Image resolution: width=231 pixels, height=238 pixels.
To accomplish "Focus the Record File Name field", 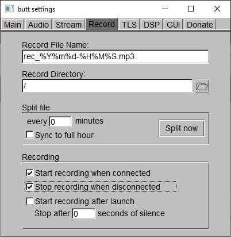I will click(115, 56).
